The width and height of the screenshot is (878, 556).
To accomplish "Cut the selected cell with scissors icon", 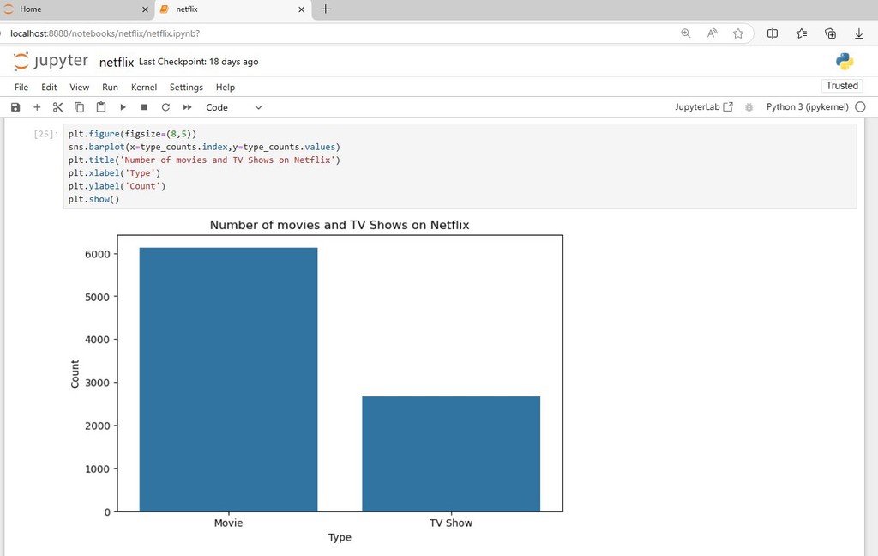I will pos(57,107).
